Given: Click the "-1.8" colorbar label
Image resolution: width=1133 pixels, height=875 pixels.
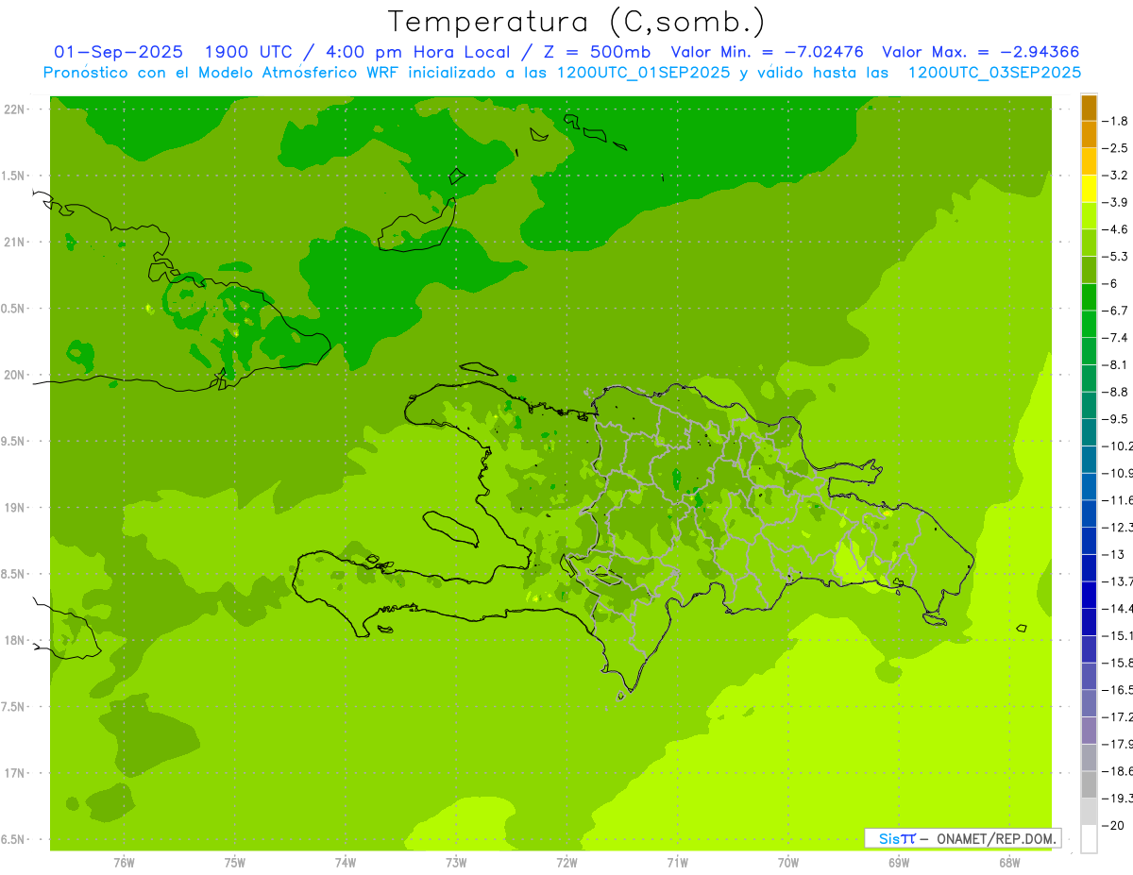Looking at the screenshot, I should 1115,121.
